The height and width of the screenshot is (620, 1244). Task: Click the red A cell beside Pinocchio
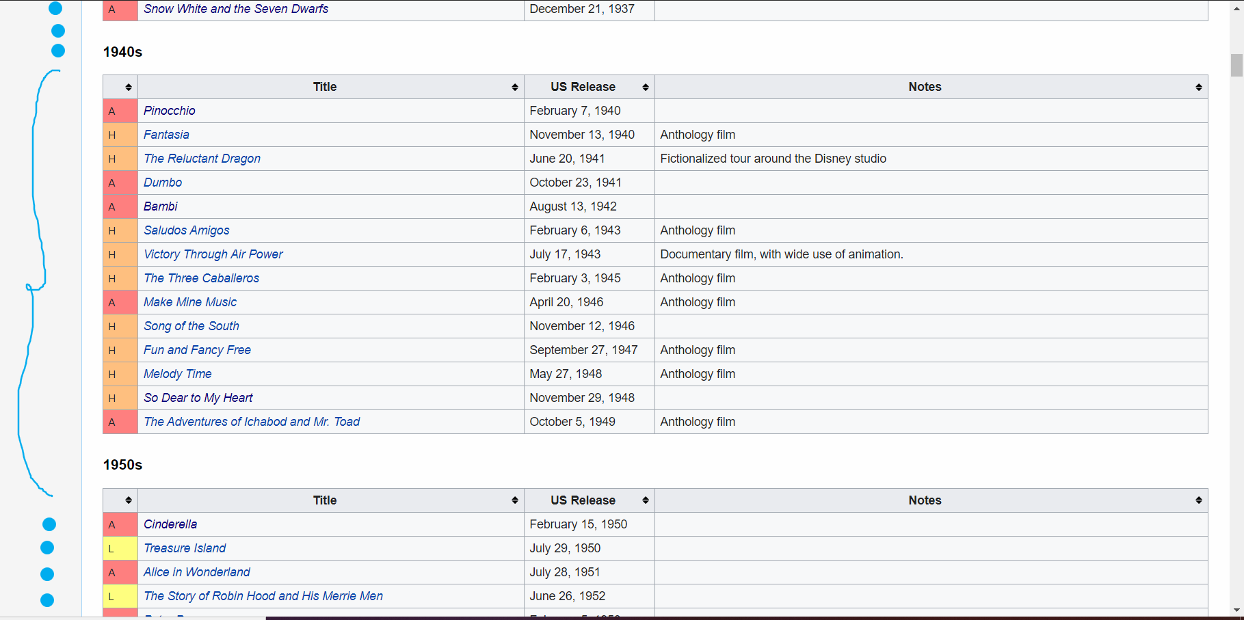pyautogui.click(x=120, y=111)
